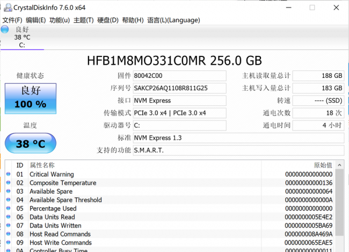
Task: Click the CrystalDiskInfo app icon in title bar
Action: [x=8, y=8]
